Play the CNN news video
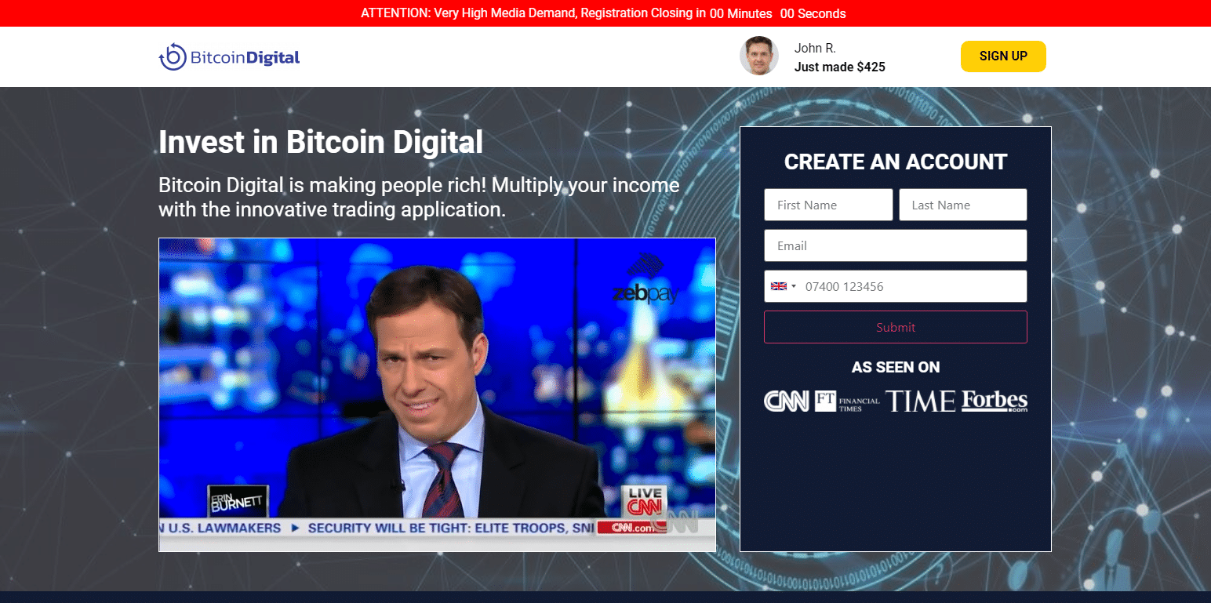 coord(437,394)
